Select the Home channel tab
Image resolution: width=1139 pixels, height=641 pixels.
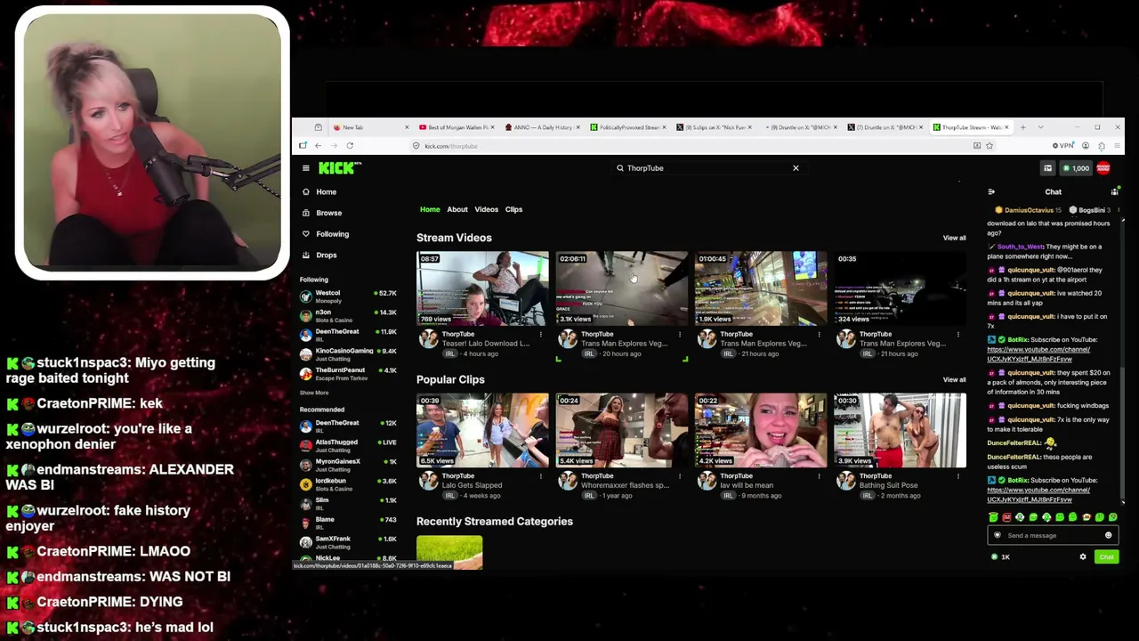click(430, 209)
